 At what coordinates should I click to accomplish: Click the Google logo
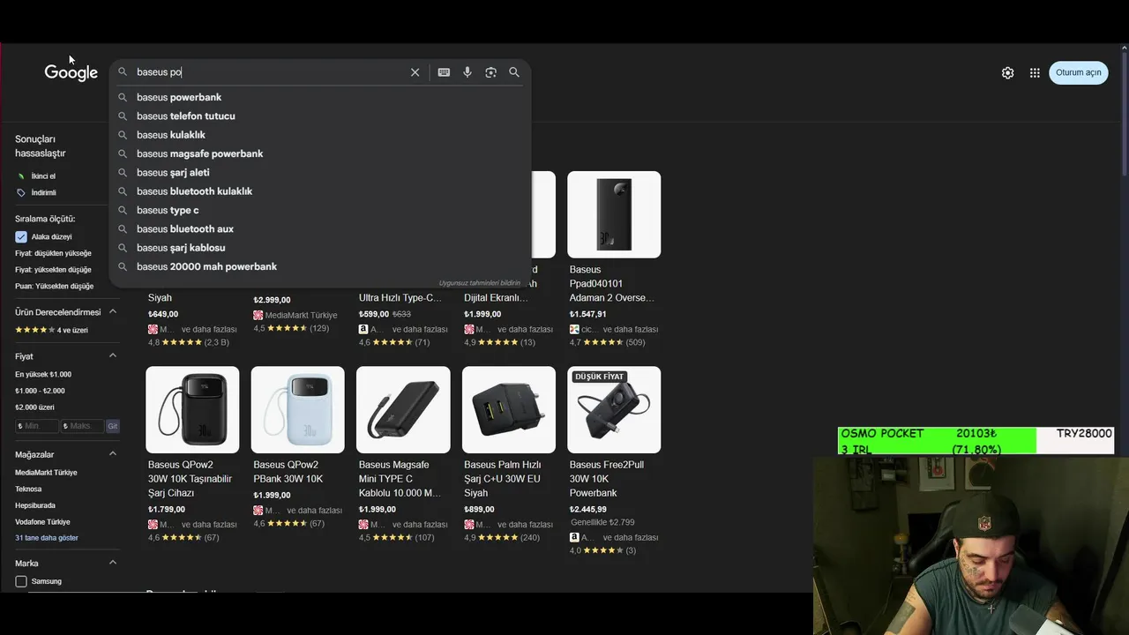click(71, 72)
